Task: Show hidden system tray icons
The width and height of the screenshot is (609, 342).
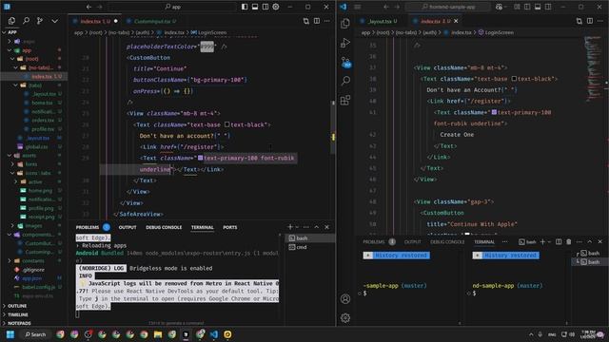Action: 531,334
